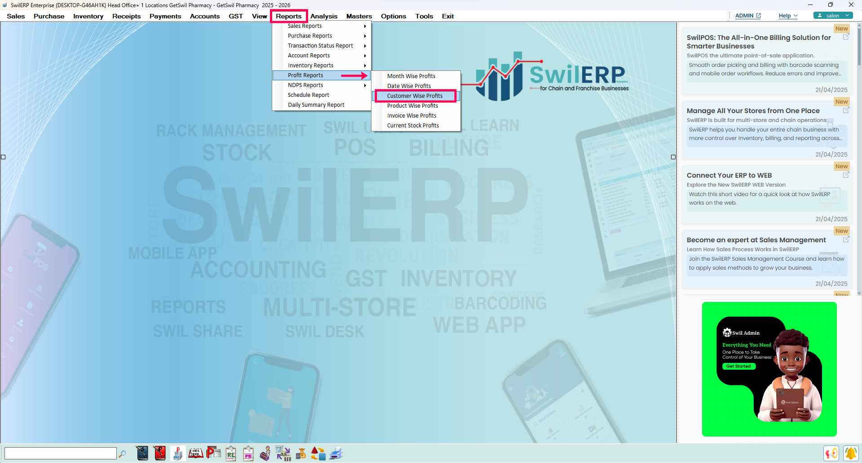The image size is (862, 463).
Task: Open the salon user dropdown
Action: 833,16
